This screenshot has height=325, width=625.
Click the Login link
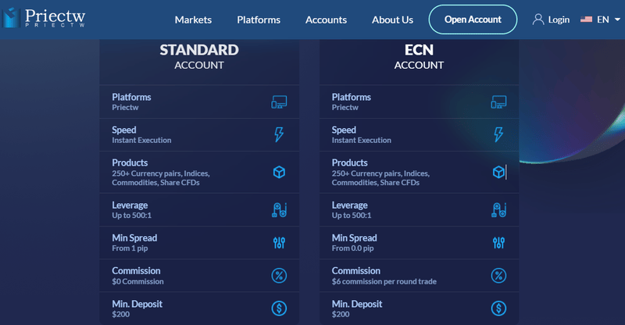coord(559,20)
